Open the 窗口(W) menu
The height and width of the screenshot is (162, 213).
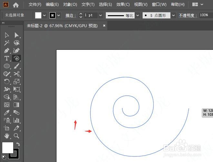click(159, 5)
